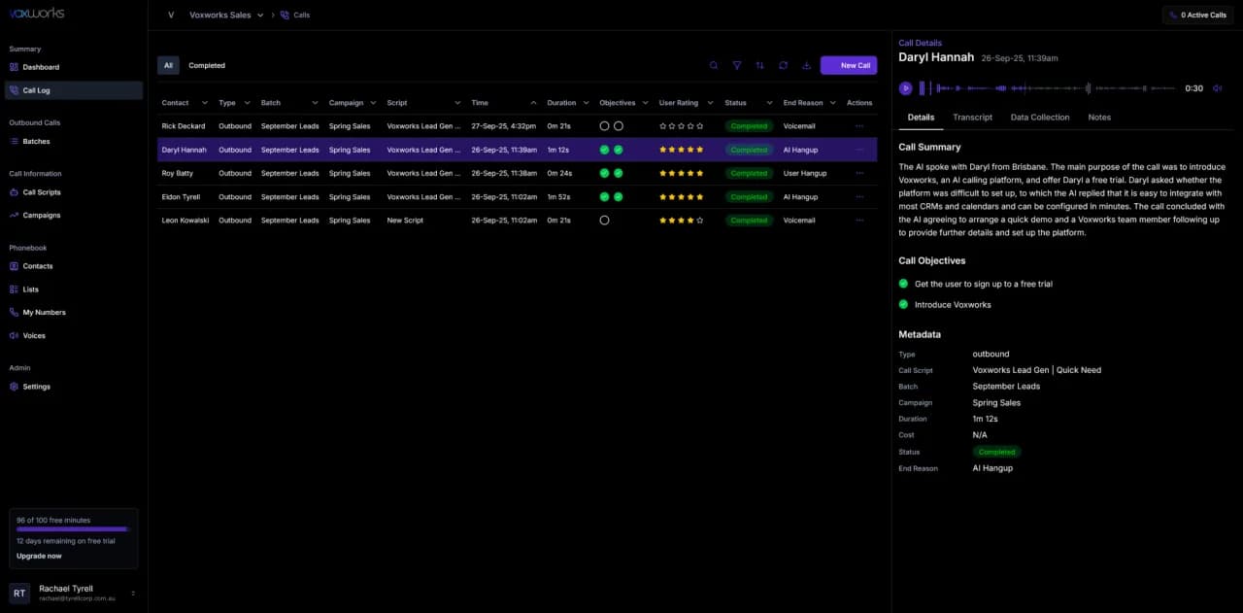Click the free minutes progress bar
Image resolution: width=1243 pixels, height=613 pixels.
click(73, 529)
